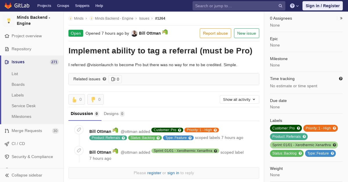Click help icon on activity feed Type::Feature label

coord(191,138)
